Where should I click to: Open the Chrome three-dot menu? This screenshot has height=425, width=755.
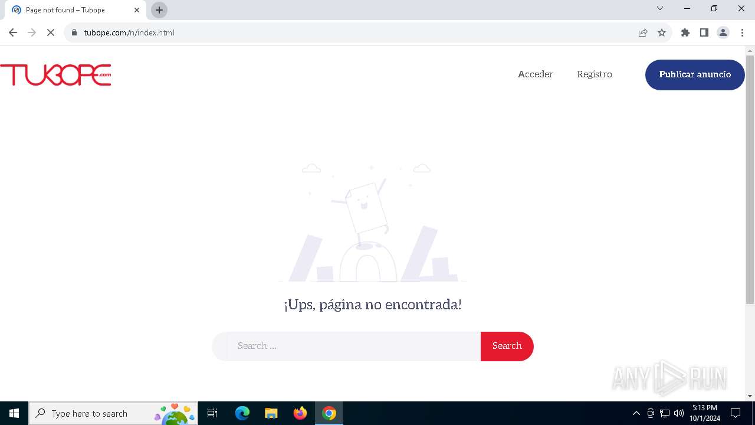(742, 32)
